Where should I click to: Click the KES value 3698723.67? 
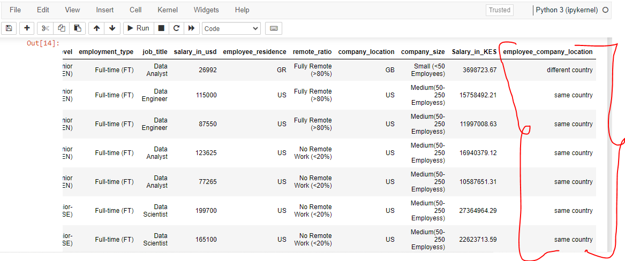[x=479, y=70]
